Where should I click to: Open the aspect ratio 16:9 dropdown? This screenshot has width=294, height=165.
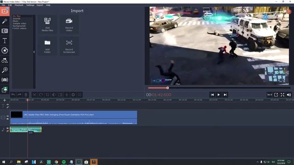pyautogui.click(x=270, y=95)
